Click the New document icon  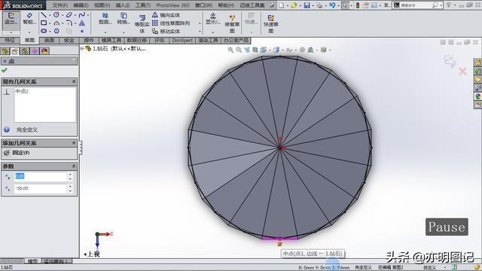[281, 5]
